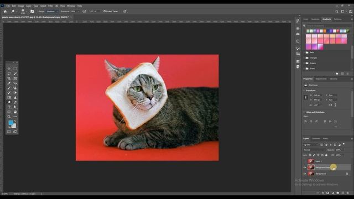Image resolution: width=354 pixels, height=199 pixels.
Task: Click the Home icon in options bar
Action: (5, 11)
